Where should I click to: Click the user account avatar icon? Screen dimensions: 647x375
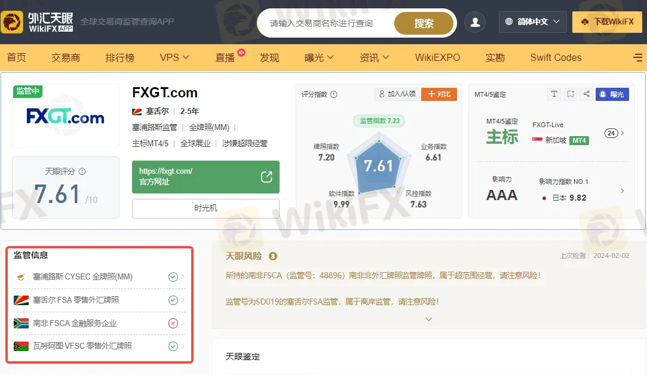click(476, 23)
